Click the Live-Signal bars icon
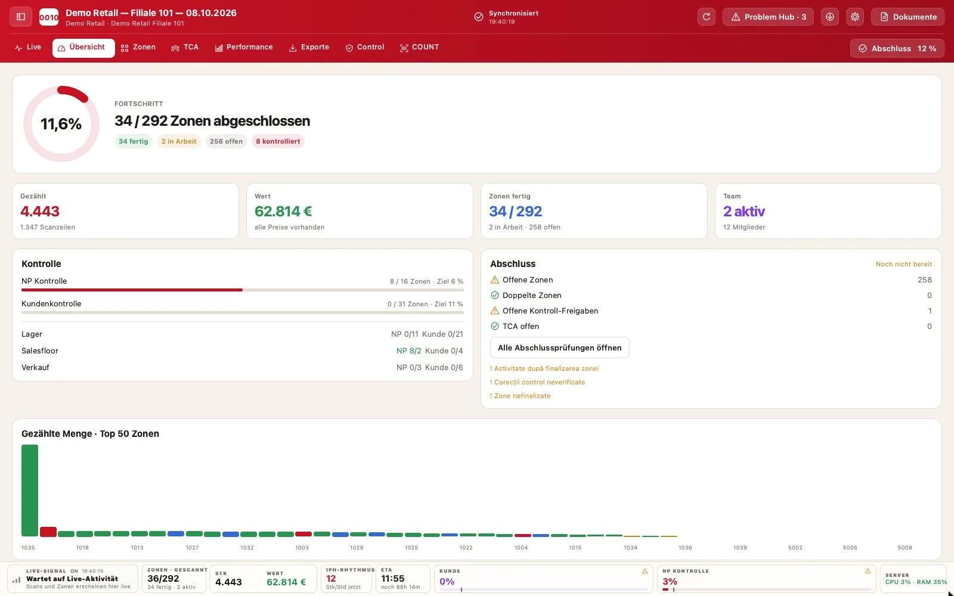Screen dimensions: 954x596 click(x=17, y=579)
